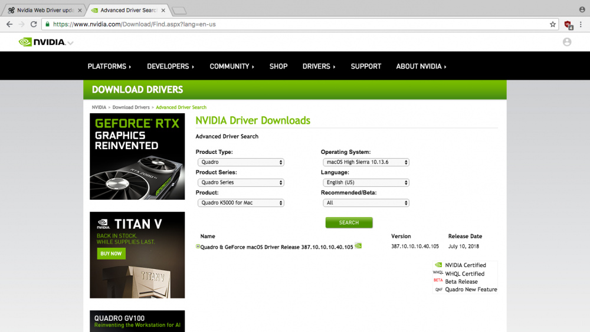Click the DOWNLOAD DRIVERS header banner
Viewport: 590px width, 332px height.
294,90
